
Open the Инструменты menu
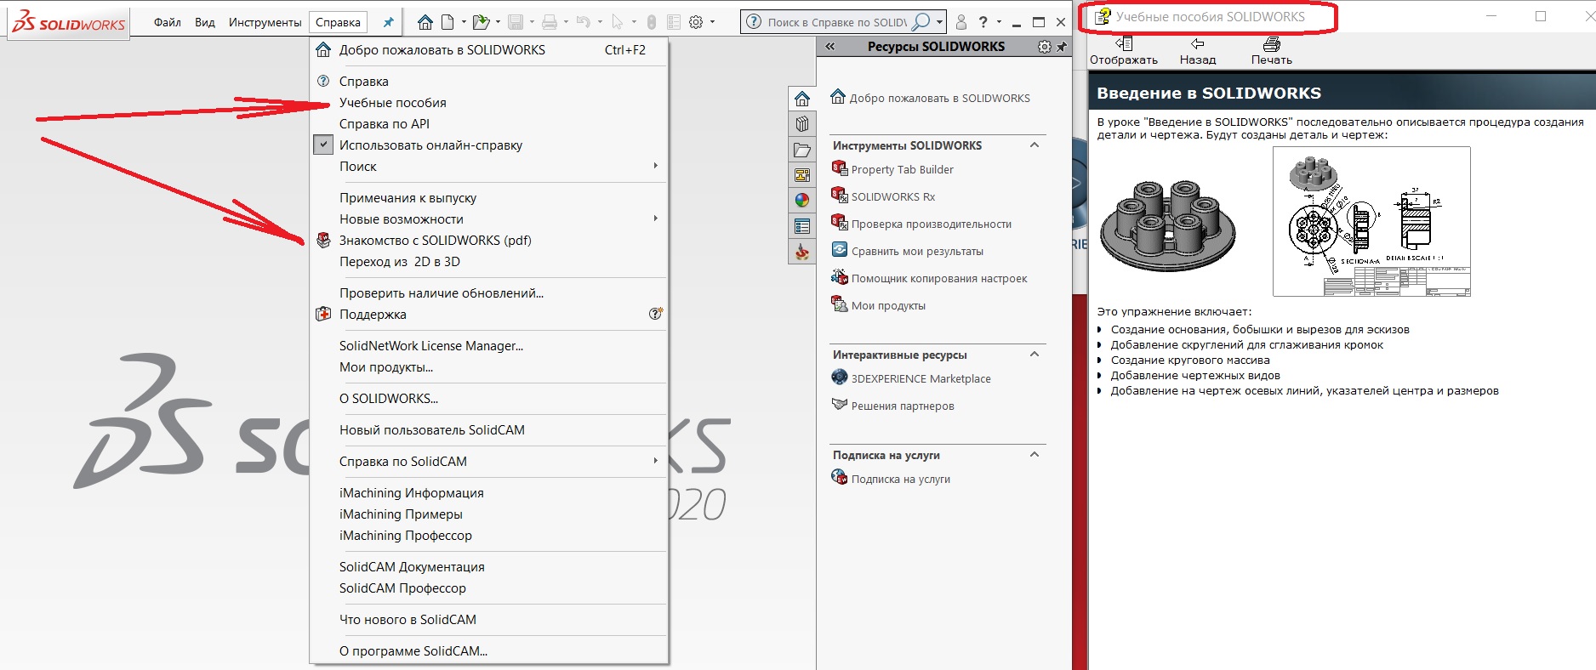[x=265, y=22]
